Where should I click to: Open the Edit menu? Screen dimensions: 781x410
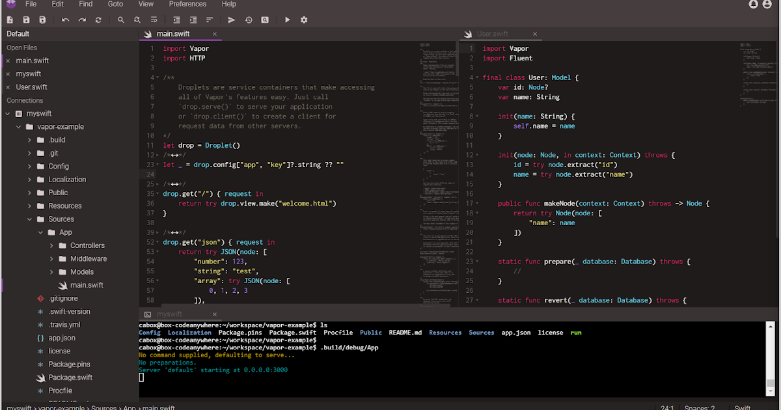tap(58, 4)
